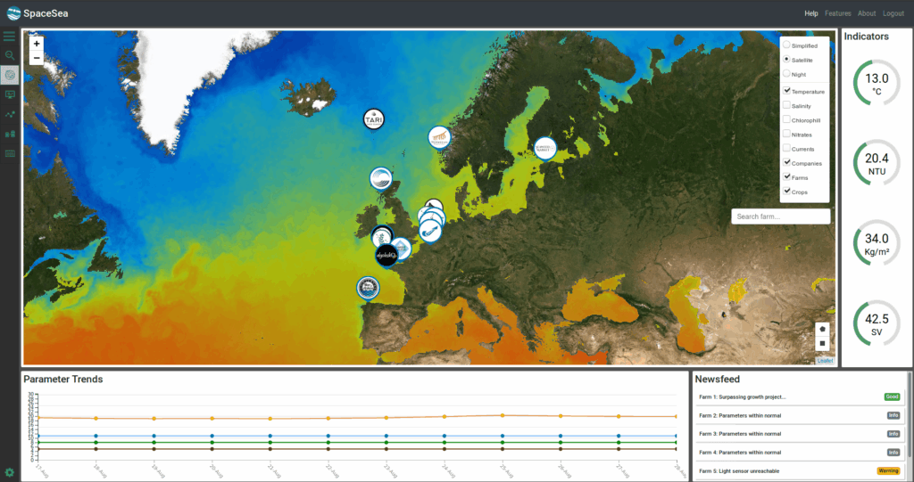Zoom in on the map
This screenshot has width=914, height=482.
point(37,43)
